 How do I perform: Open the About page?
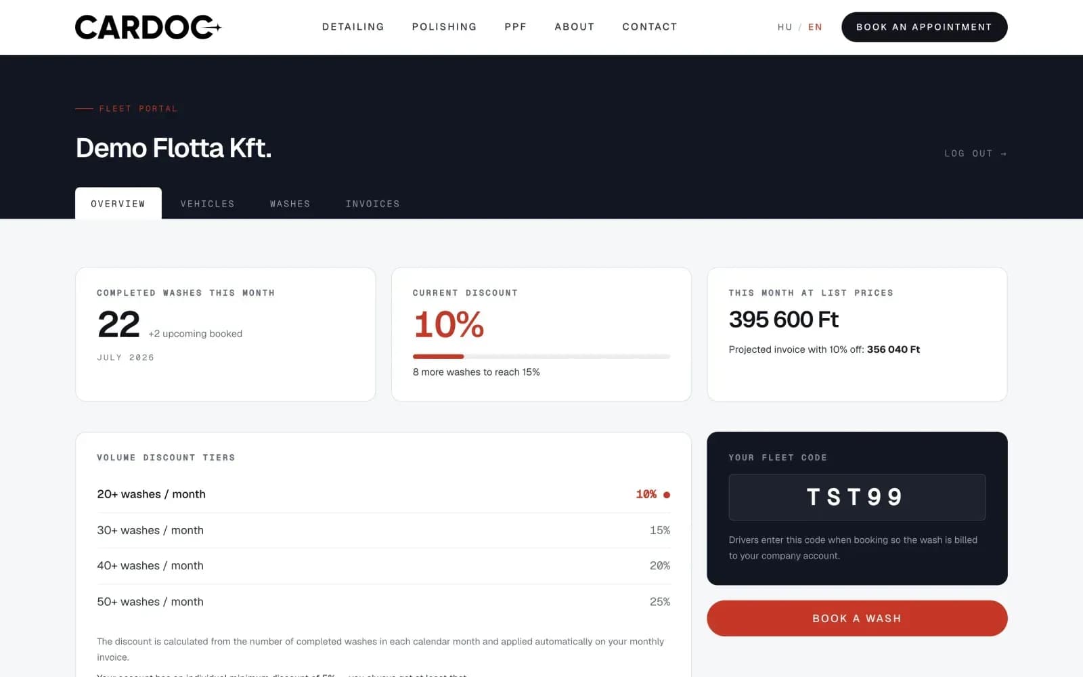point(575,27)
